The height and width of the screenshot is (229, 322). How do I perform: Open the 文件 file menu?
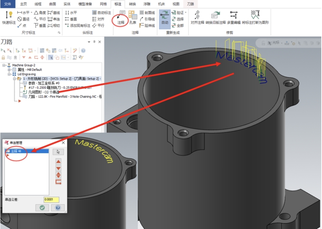(x=8, y=4)
